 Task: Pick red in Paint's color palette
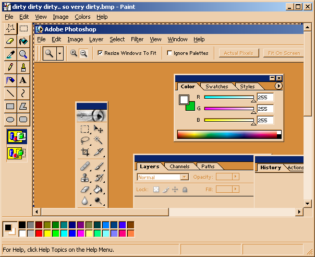(x=39, y=233)
